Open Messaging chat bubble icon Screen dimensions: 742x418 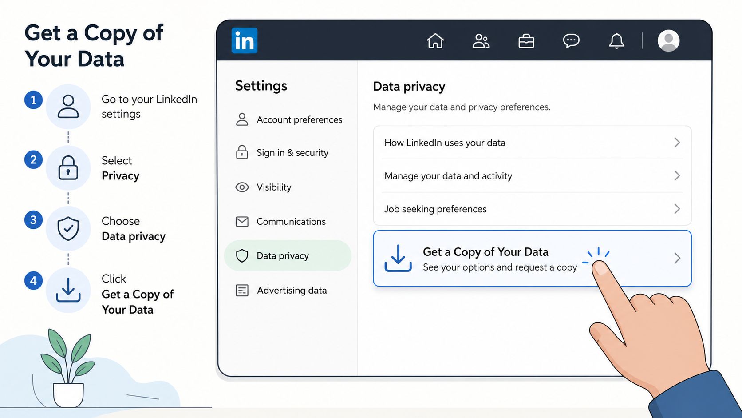point(571,41)
